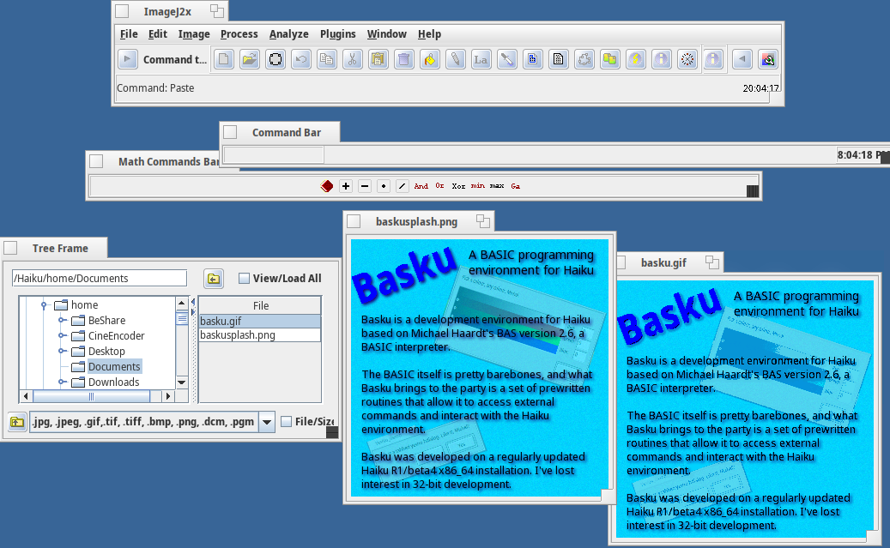Open the File menu
The width and height of the screenshot is (890, 548).
129,34
